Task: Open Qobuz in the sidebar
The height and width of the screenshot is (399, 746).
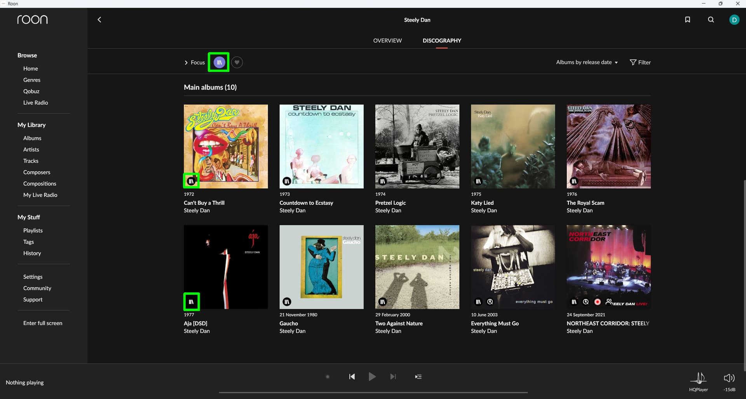Action: pos(31,91)
